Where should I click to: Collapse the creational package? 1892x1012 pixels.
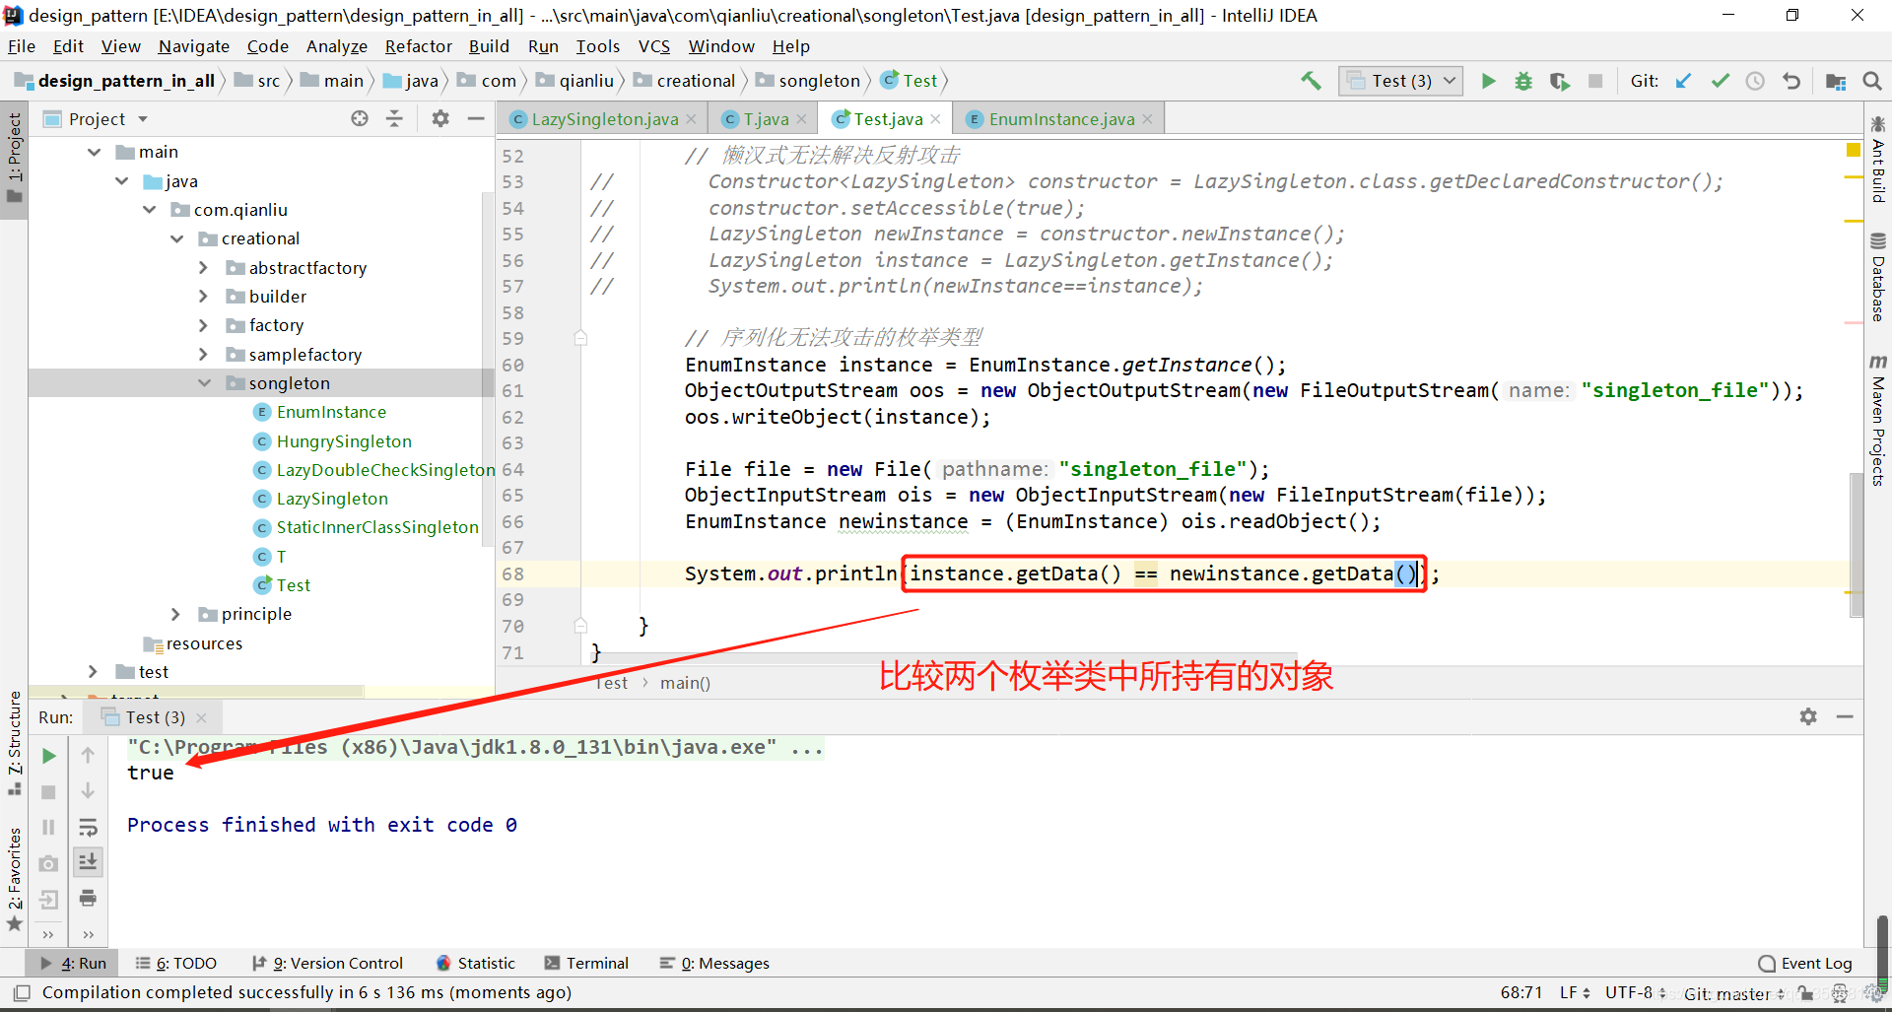176,238
